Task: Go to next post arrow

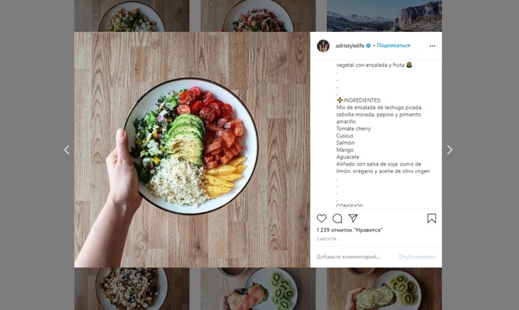Action: click(x=449, y=150)
